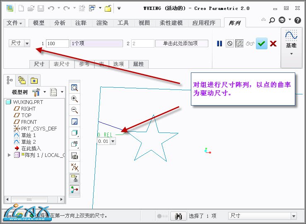This screenshot has height=224, width=306.
Task: Toggle the verify glasses preview icon
Action: (250, 43)
